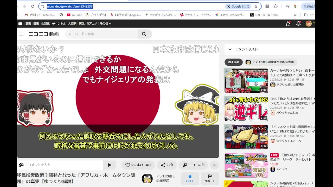
Task: Open the media control icon in toolbar
Action: (x=287, y=6)
